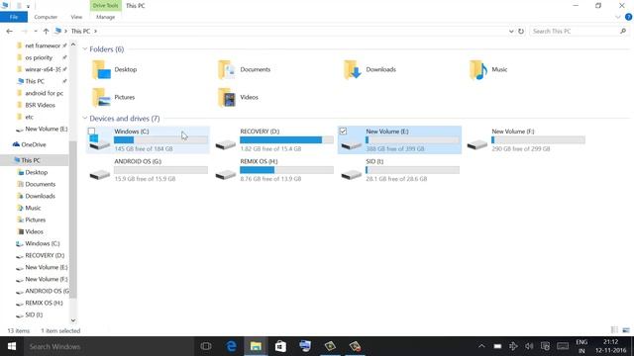Click chevron after This PC breadcrumb
This screenshot has height=356, width=634.
95,31
